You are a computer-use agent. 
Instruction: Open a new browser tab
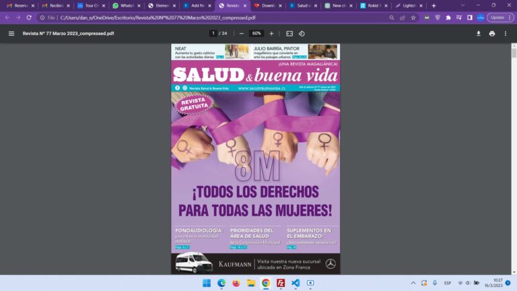434,5
